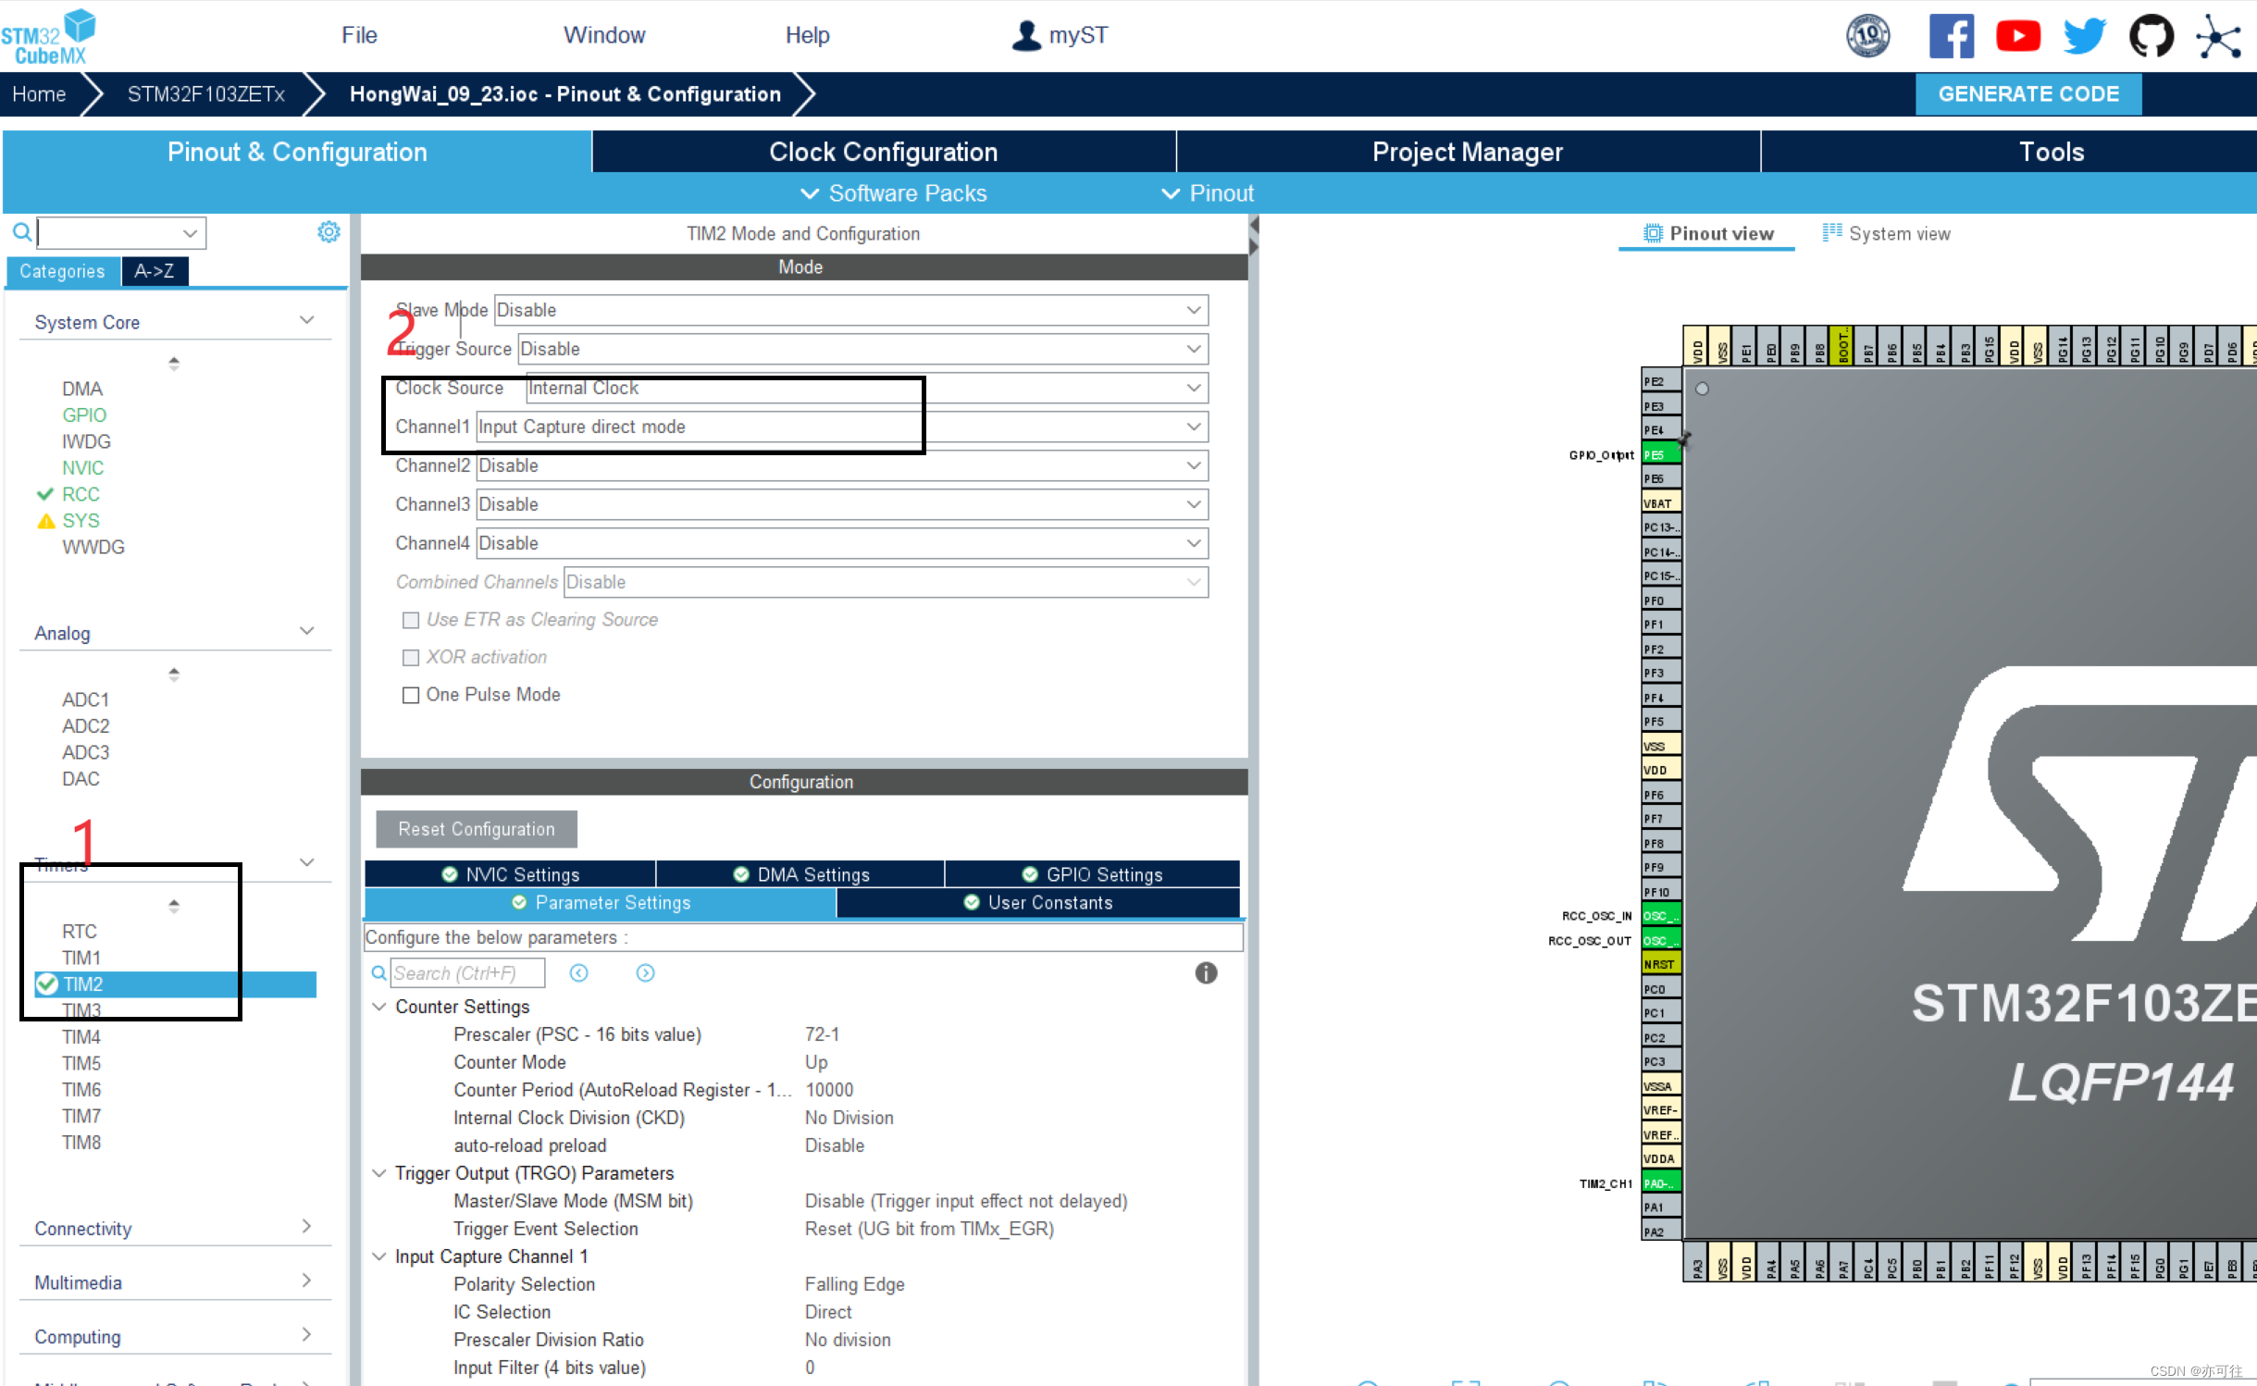Select the OSC_IN pin on chip

[1661, 916]
